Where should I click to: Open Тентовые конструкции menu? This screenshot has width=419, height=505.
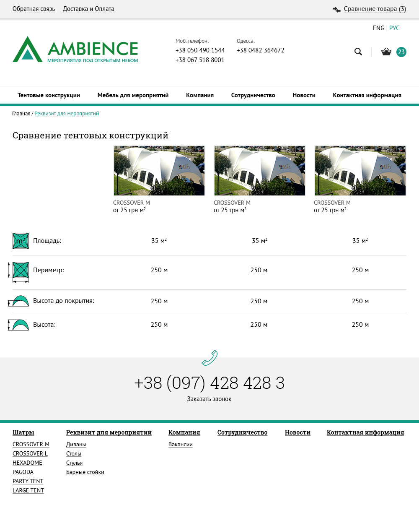pyautogui.click(x=49, y=95)
